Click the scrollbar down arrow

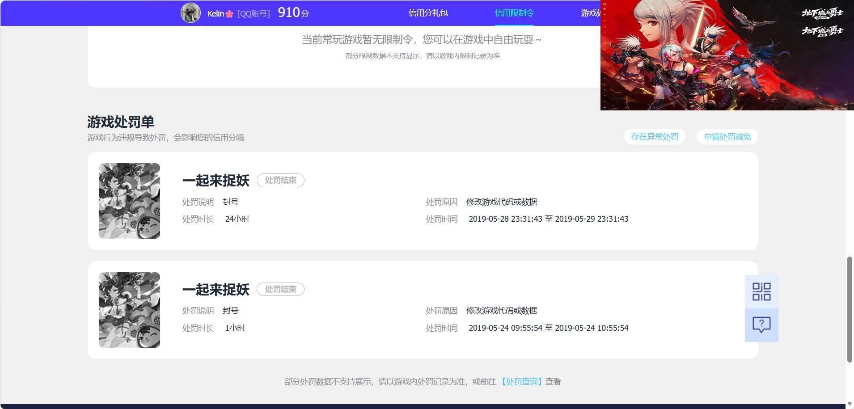[850, 404]
